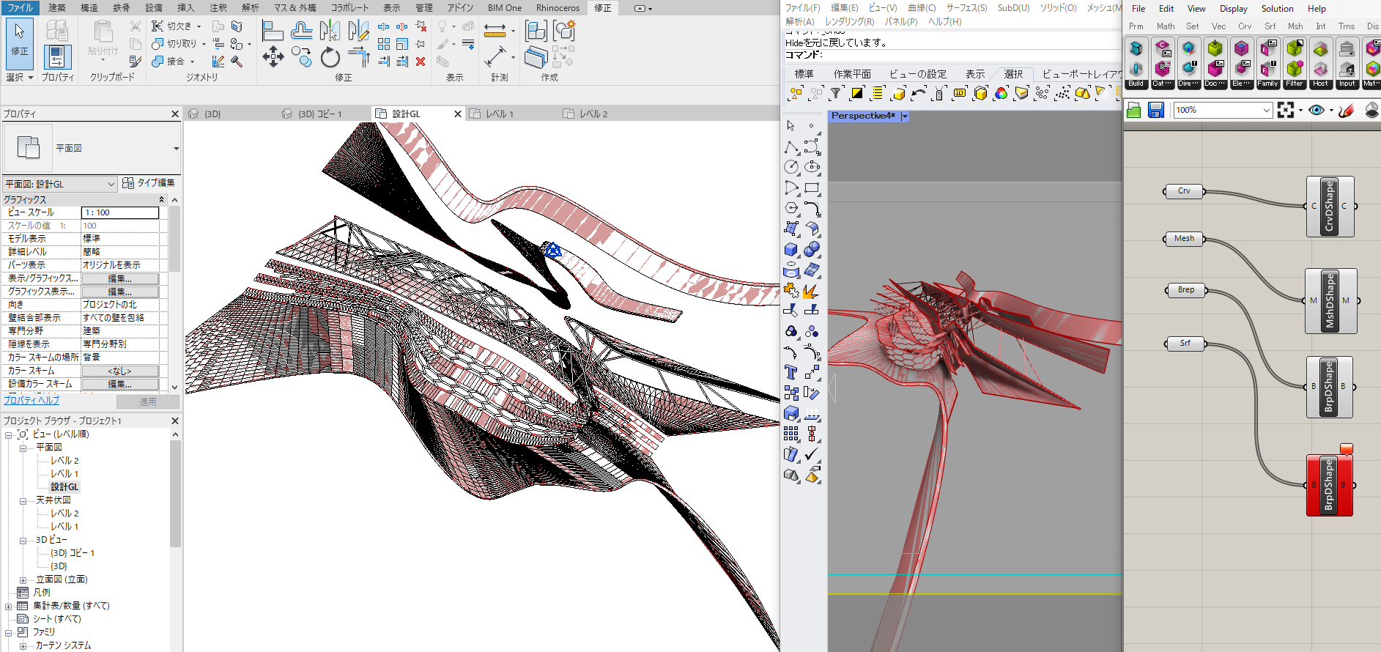Click Rhino's select by color wheel icon

point(1001,93)
